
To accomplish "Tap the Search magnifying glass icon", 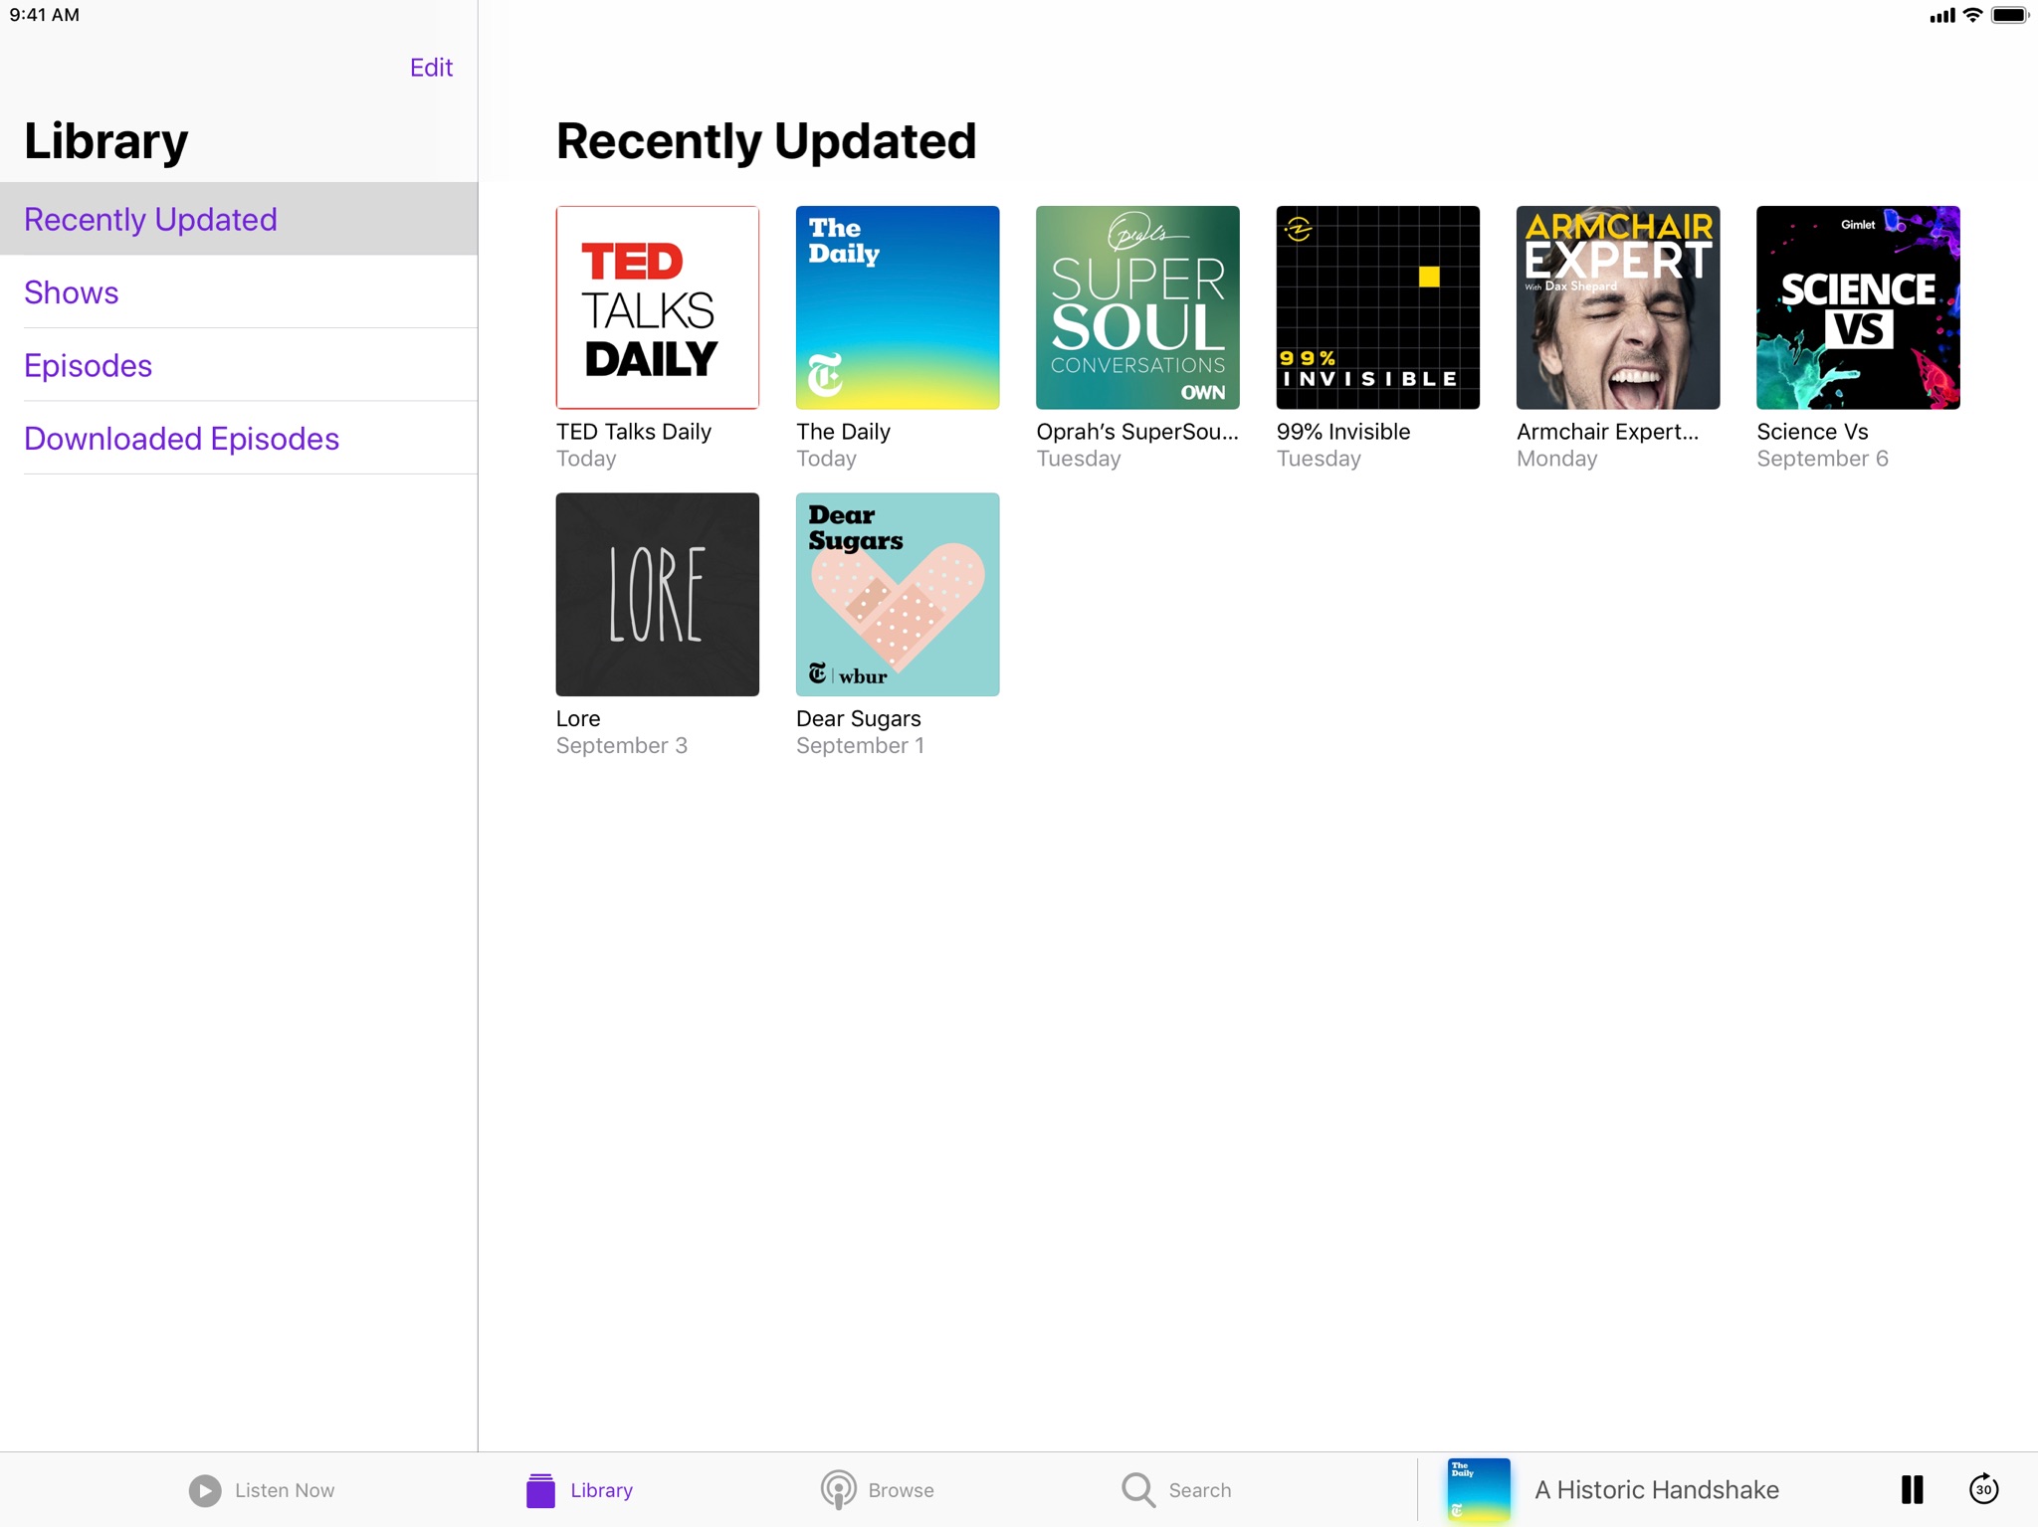I will (1138, 1490).
